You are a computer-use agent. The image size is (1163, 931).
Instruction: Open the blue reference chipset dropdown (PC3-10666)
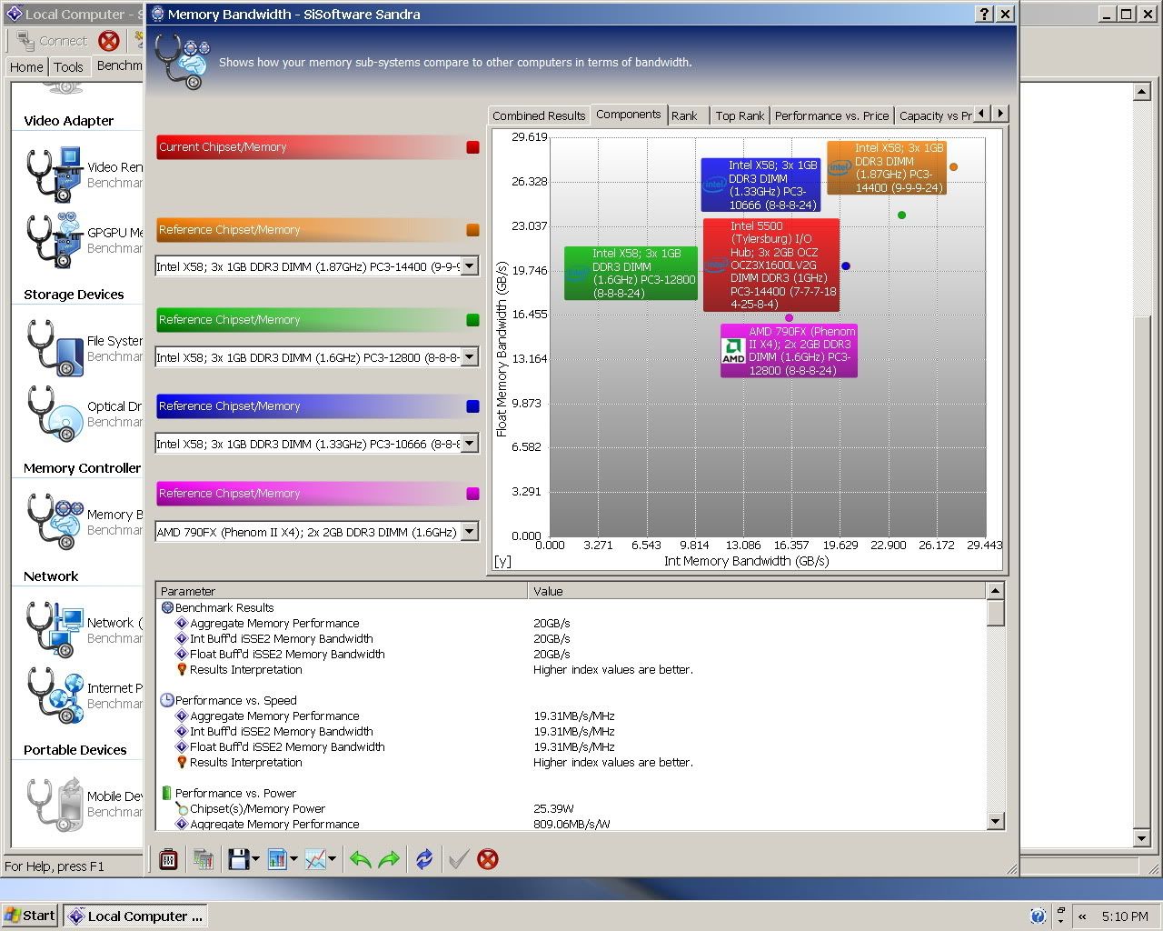pos(470,444)
